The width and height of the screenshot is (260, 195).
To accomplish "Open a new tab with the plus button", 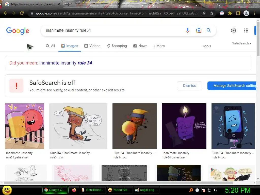I will [68, 5].
